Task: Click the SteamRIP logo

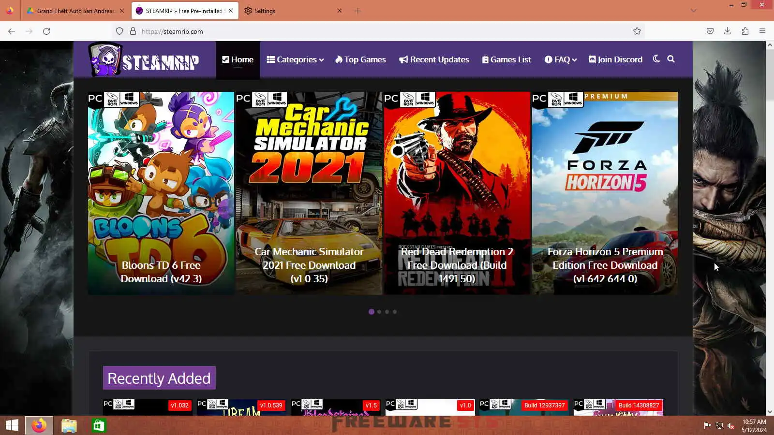Action: click(144, 59)
